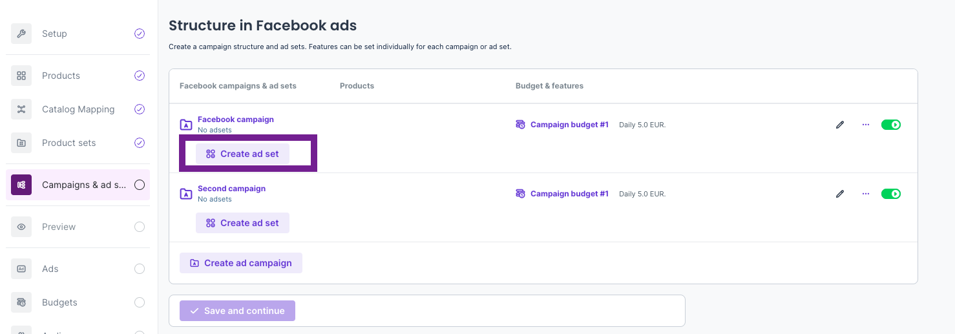955x334 pixels.
Task: Go to the Product sets step
Action: point(78,143)
